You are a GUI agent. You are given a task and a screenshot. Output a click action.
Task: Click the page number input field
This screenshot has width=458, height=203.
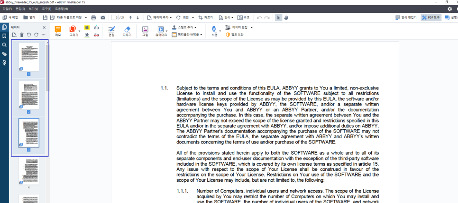pyautogui.click(x=115, y=18)
